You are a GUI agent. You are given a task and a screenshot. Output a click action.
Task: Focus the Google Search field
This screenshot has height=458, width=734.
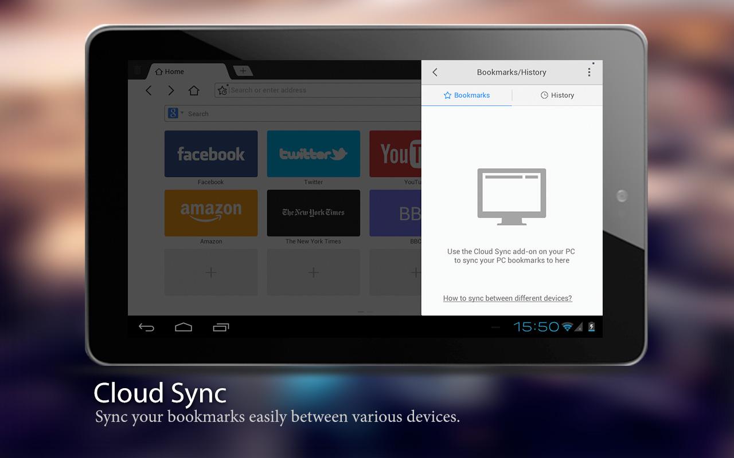[293, 113]
